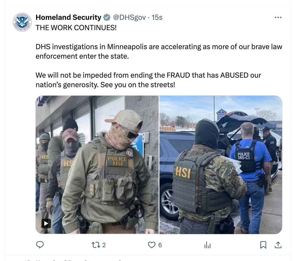The width and height of the screenshot is (294, 261).
Task: Visit the @DHSgov handle link
Action: (x=129, y=17)
